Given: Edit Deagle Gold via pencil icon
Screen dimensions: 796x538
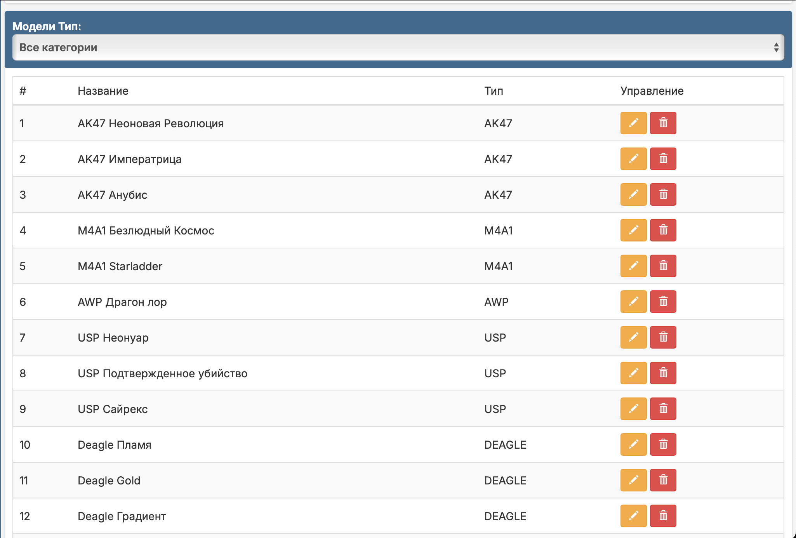Looking at the screenshot, I should coord(633,480).
